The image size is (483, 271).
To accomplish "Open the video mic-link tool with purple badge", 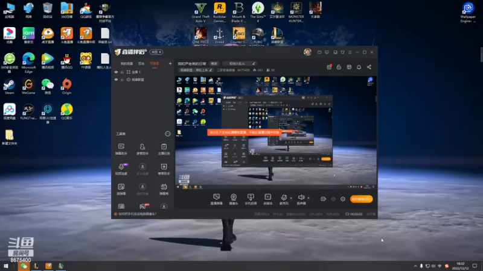I will [x=121, y=169].
